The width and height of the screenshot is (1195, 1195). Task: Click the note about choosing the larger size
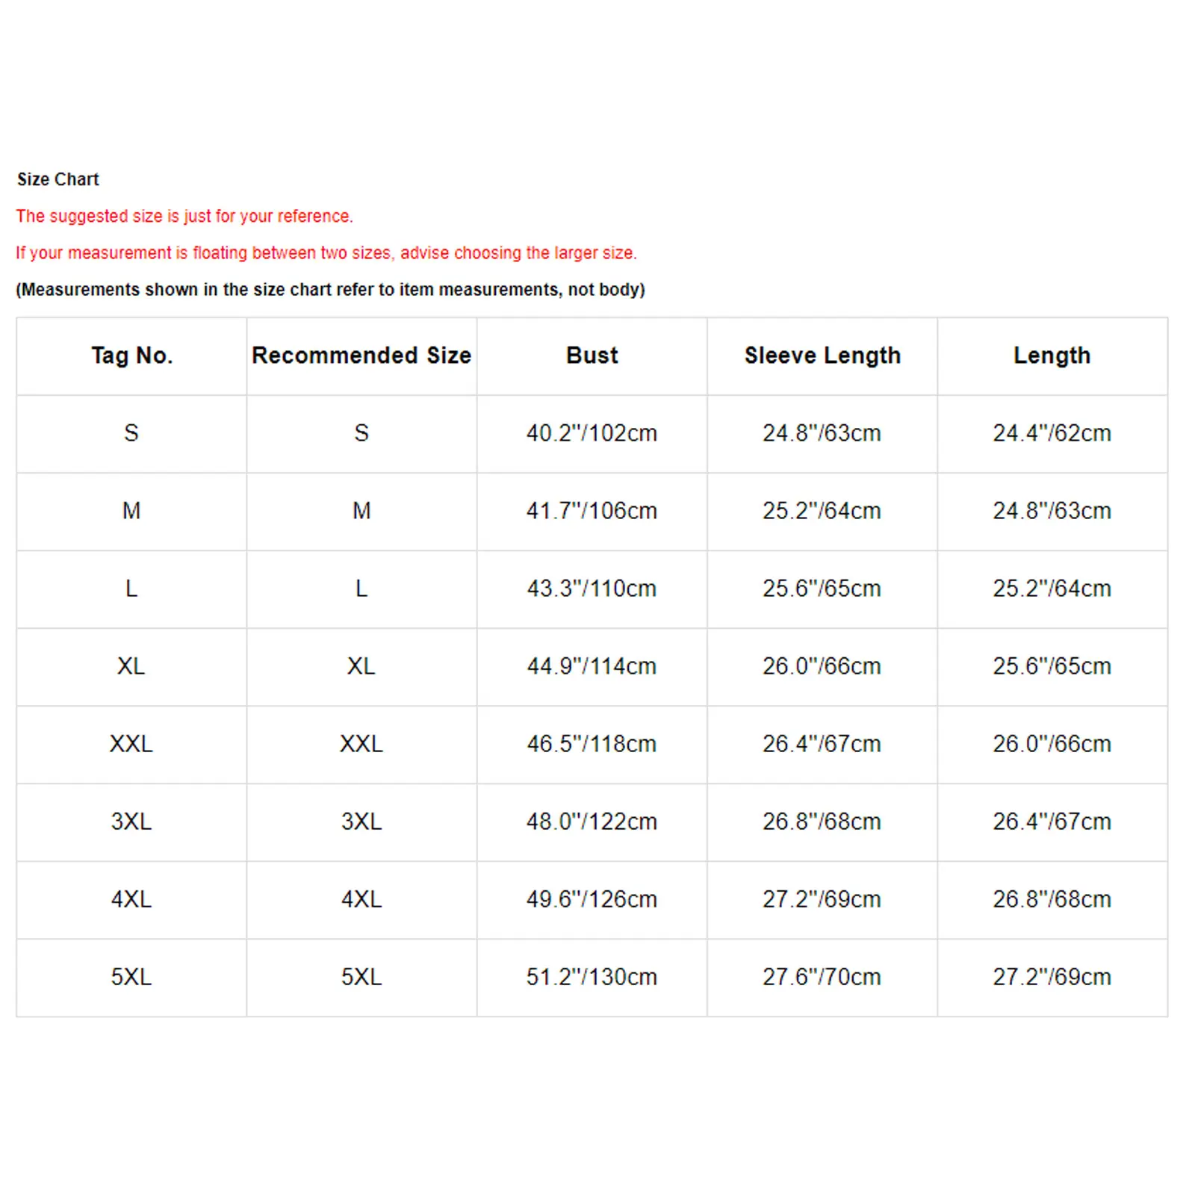point(326,252)
